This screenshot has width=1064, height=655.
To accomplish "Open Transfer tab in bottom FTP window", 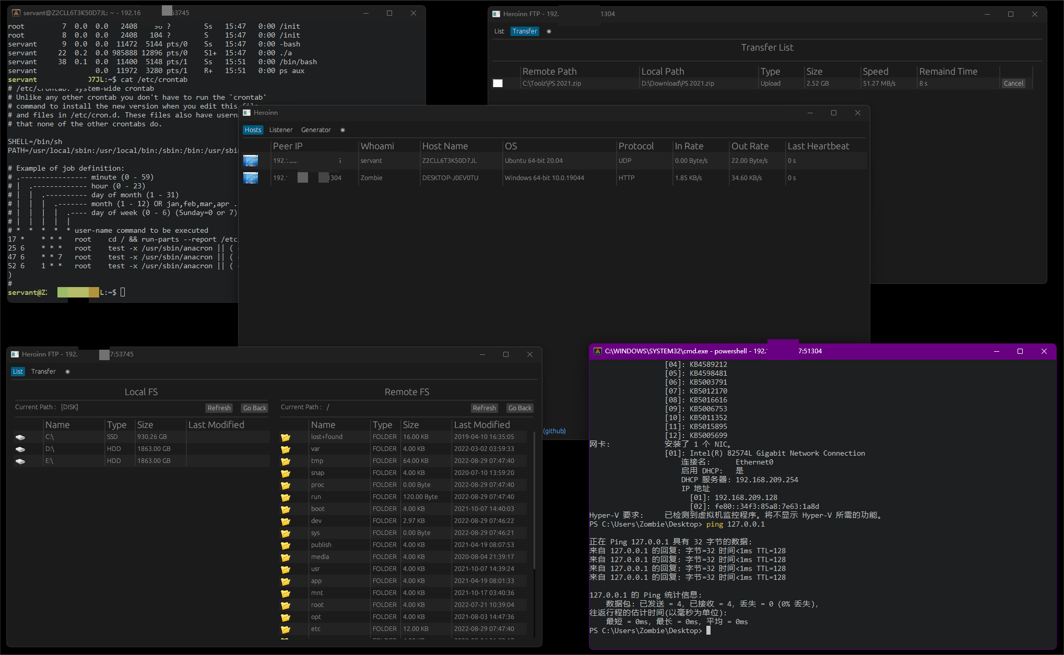I will click(43, 372).
